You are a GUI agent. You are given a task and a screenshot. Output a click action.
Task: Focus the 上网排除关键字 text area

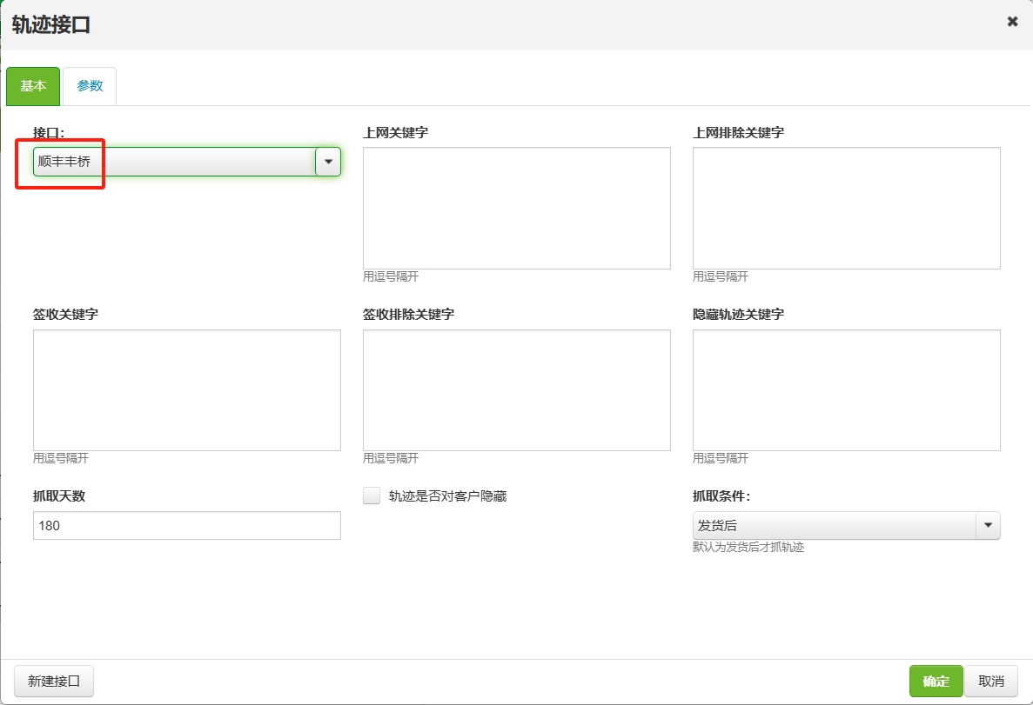click(847, 208)
